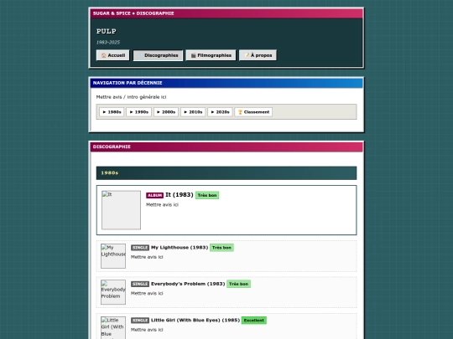Viewport: 453px width, 339px height.
Task: Click the PULP page heading
Action: [x=107, y=31]
